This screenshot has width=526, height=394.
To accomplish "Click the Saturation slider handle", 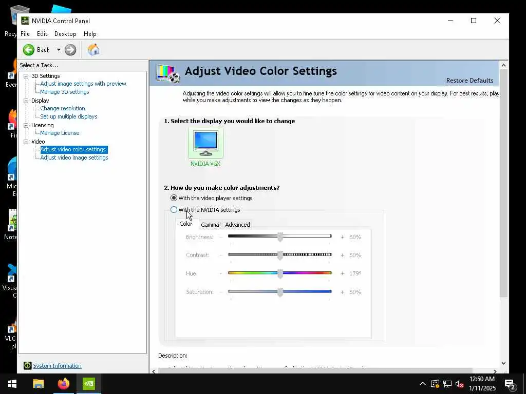I will coord(280,292).
